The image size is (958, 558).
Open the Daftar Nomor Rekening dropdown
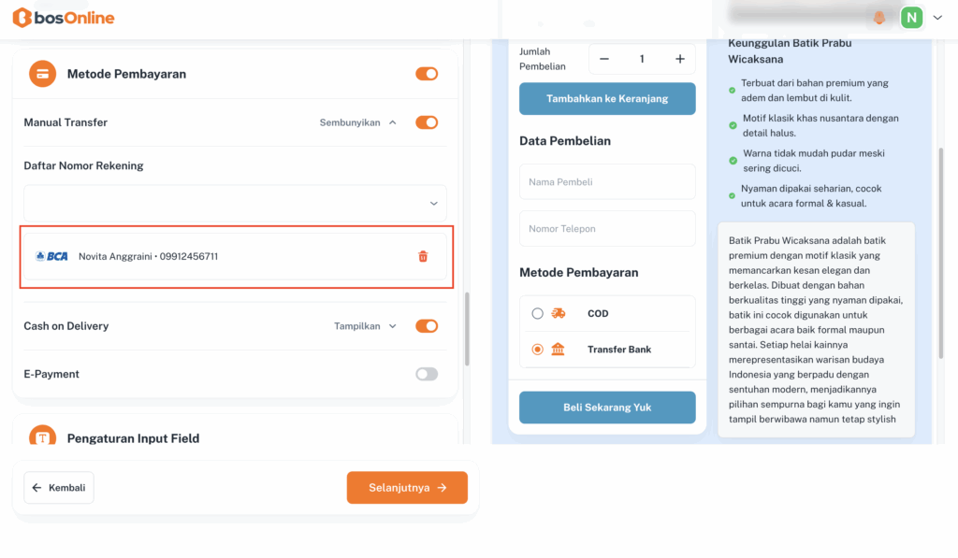[x=235, y=203]
